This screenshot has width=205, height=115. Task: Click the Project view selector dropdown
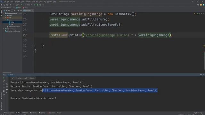5,11
